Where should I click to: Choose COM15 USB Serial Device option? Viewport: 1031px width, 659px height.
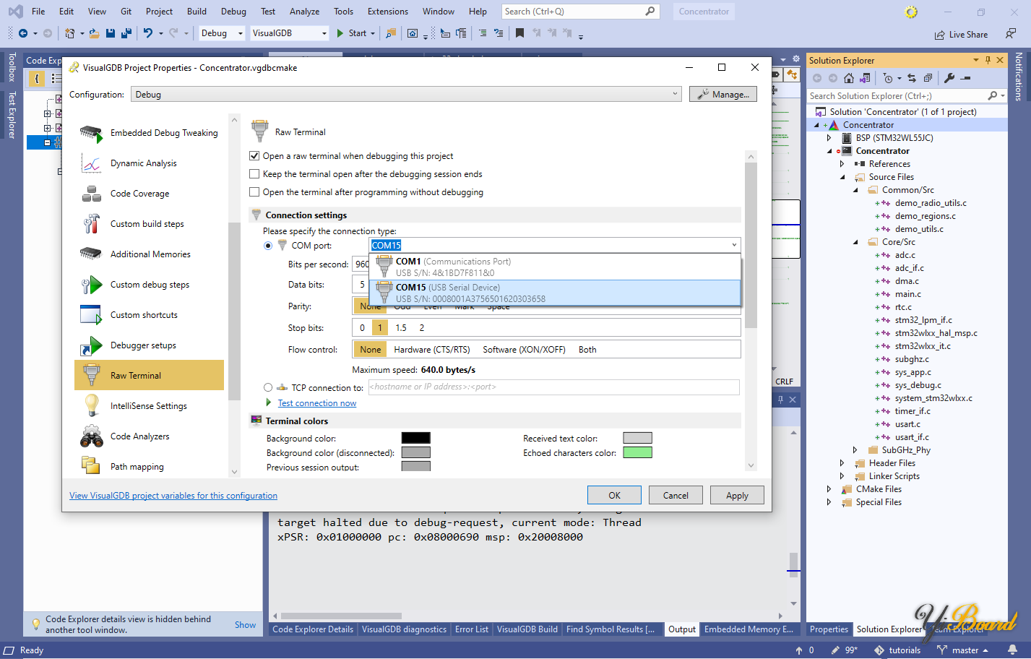[555, 293]
